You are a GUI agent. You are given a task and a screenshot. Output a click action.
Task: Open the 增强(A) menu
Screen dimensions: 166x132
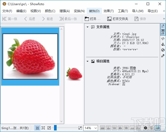pyautogui.click(x=64, y=11)
